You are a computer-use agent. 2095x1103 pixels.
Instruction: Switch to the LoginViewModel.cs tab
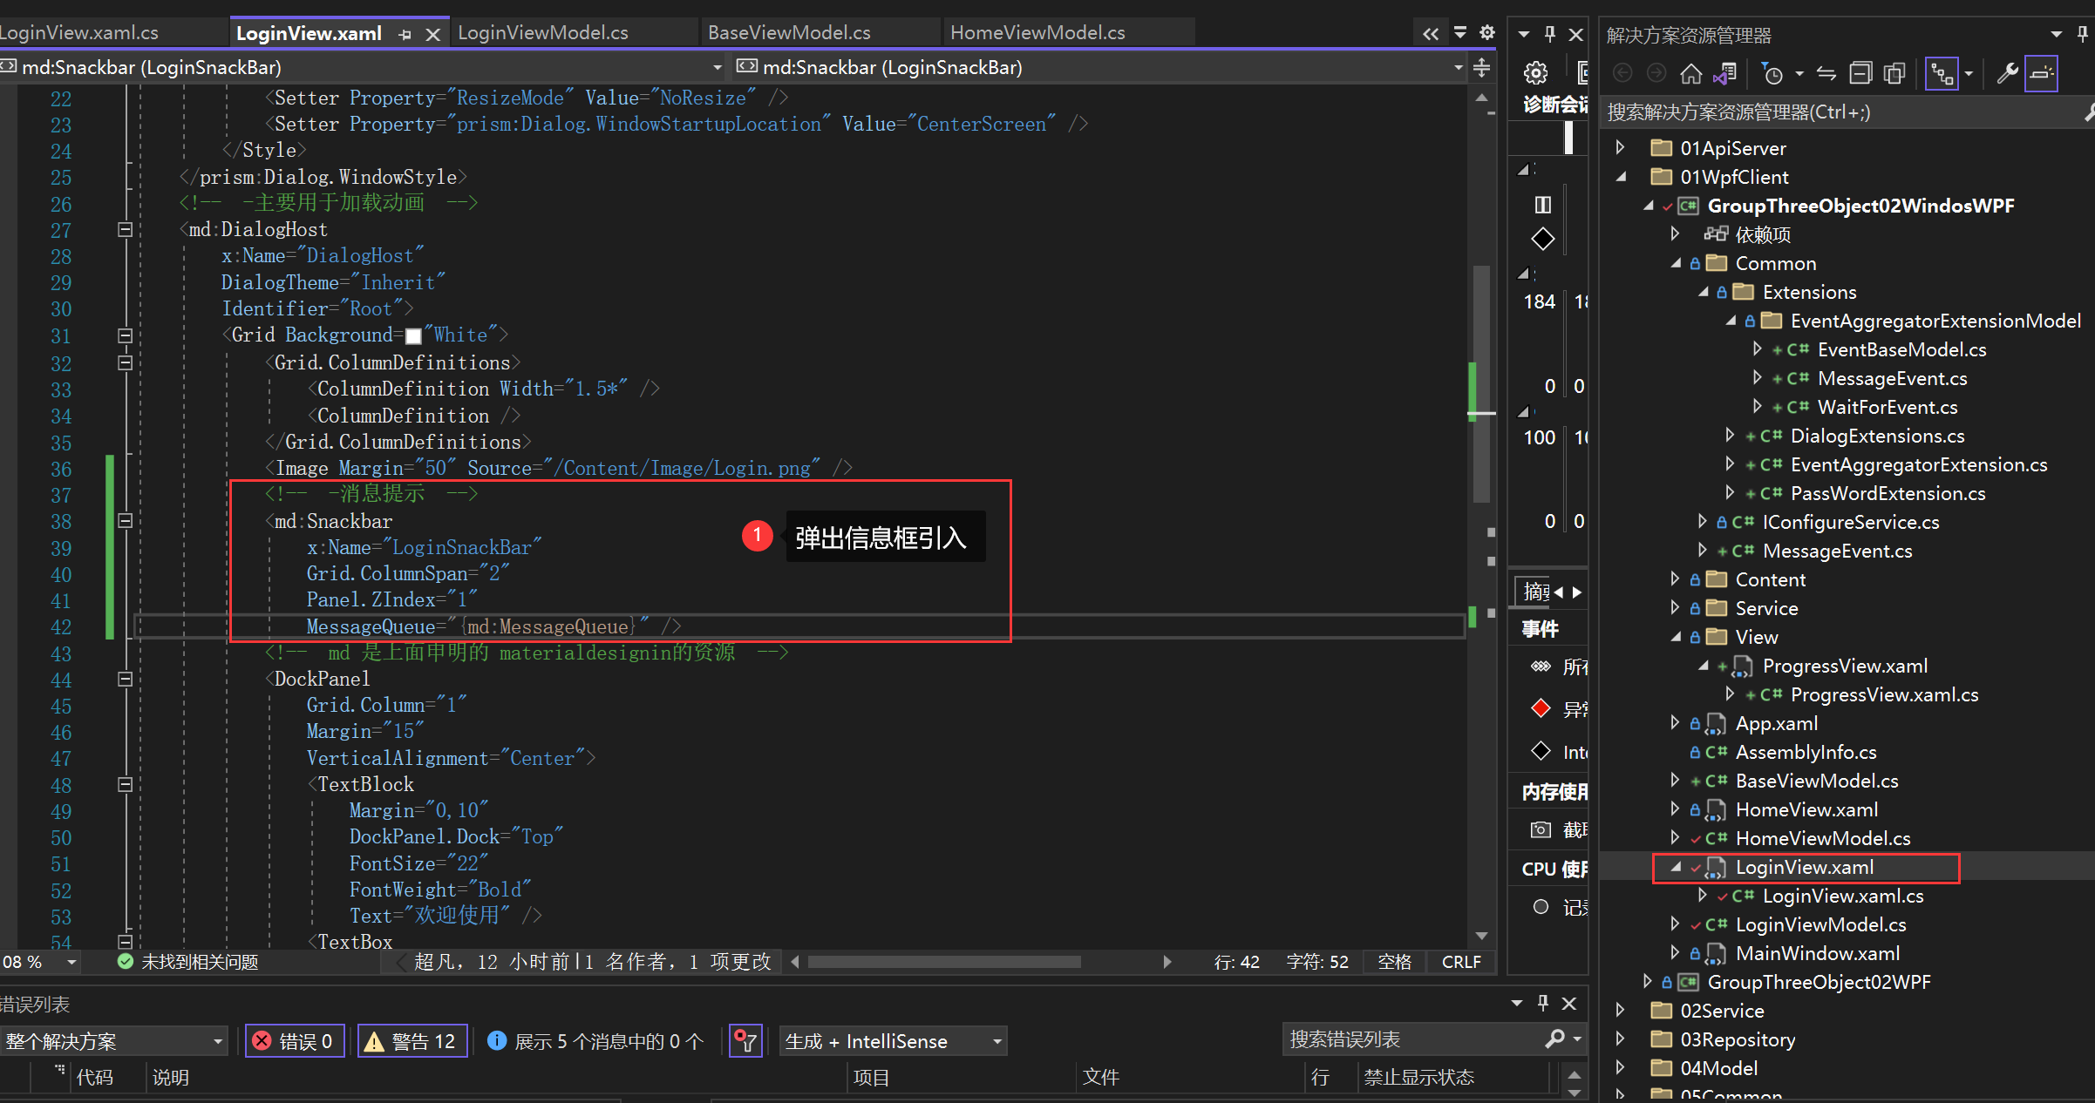click(x=542, y=33)
